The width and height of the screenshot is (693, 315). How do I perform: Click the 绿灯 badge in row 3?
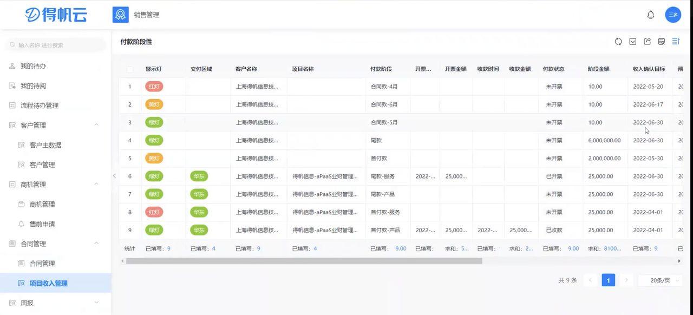click(154, 122)
